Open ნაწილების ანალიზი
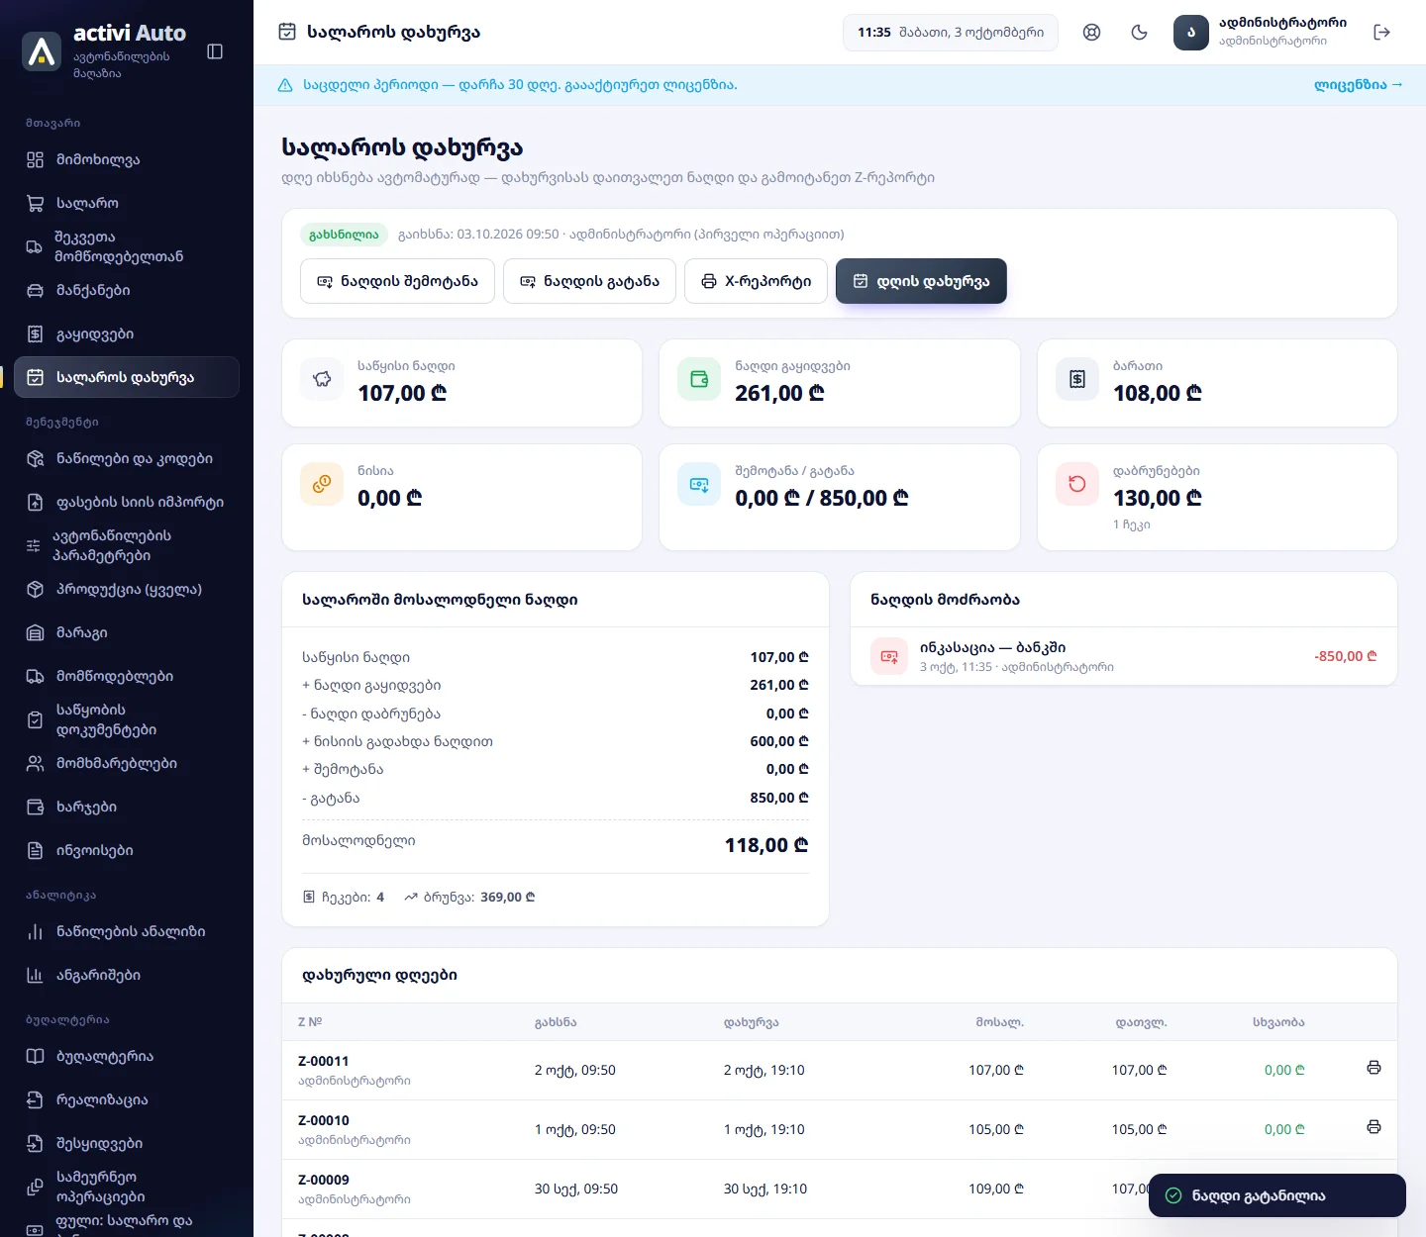Screen dimensions: 1426x1237 pyautogui.click(x=127, y=931)
